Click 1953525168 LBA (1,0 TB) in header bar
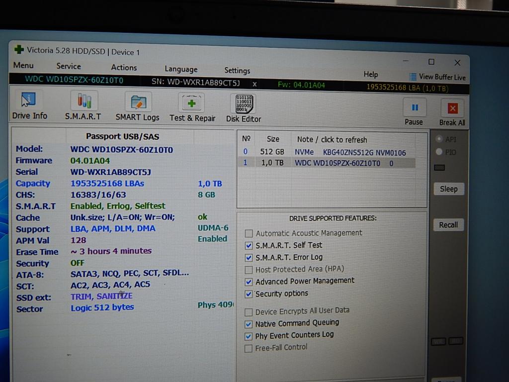Screen dimensions: 509x382 coord(408,88)
